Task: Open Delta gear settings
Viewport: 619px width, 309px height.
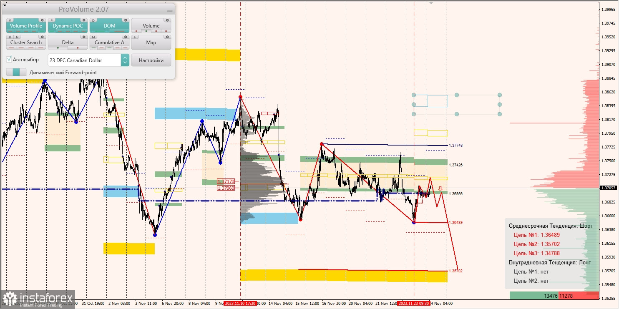Action: [x=83, y=37]
